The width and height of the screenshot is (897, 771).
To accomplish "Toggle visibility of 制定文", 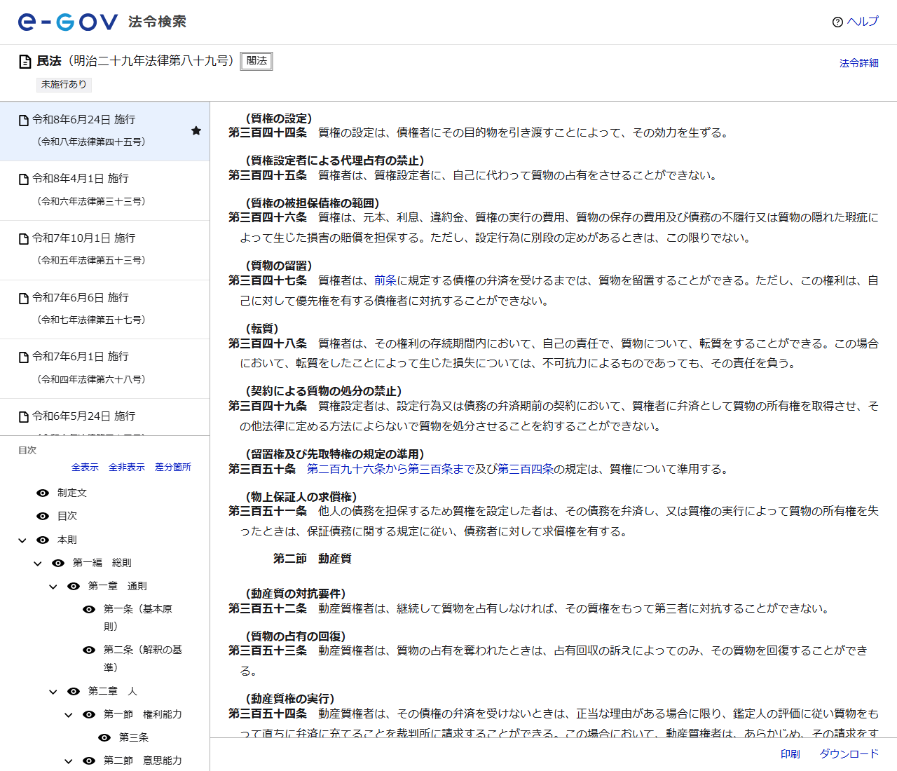I will pyautogui.click(x=43, y=493).
